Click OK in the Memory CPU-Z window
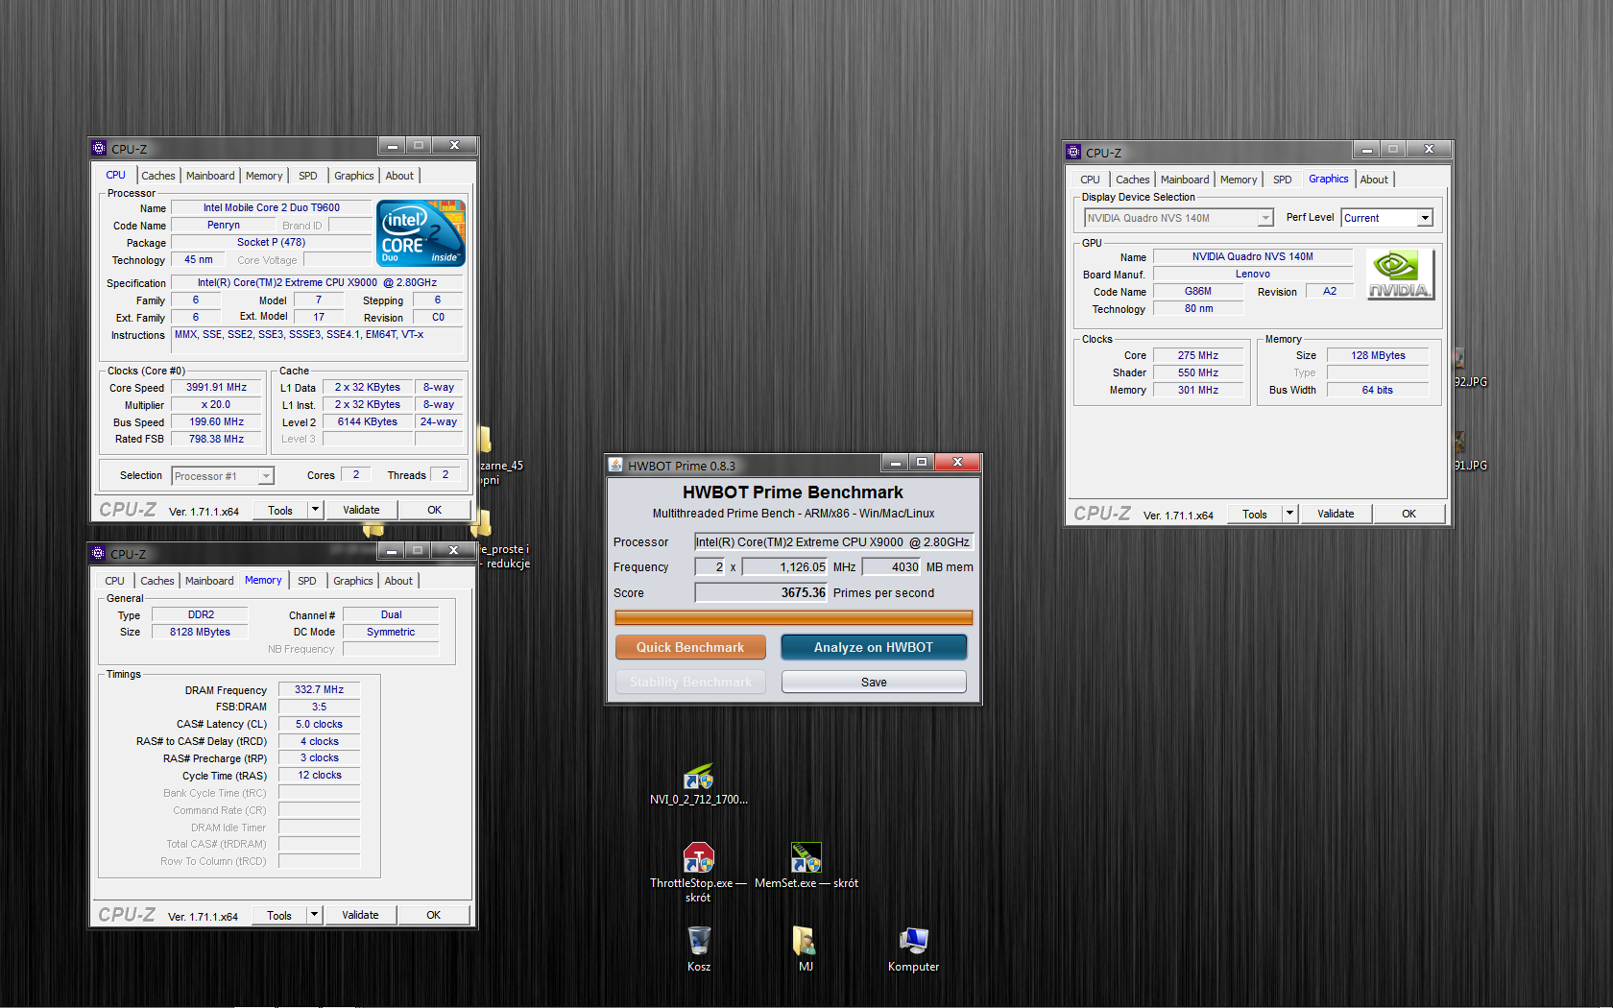Screen dimensions: 1613x1008 [x=434, y=915]
